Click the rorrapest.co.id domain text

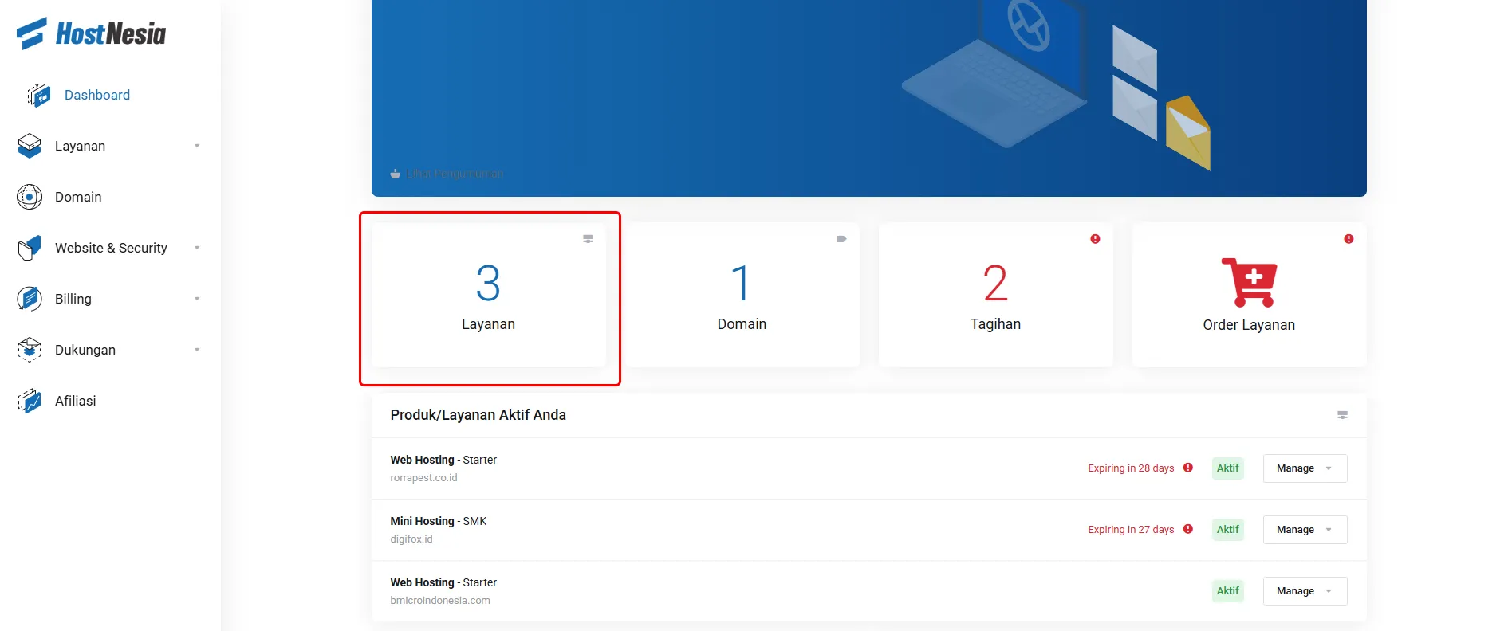423,478
